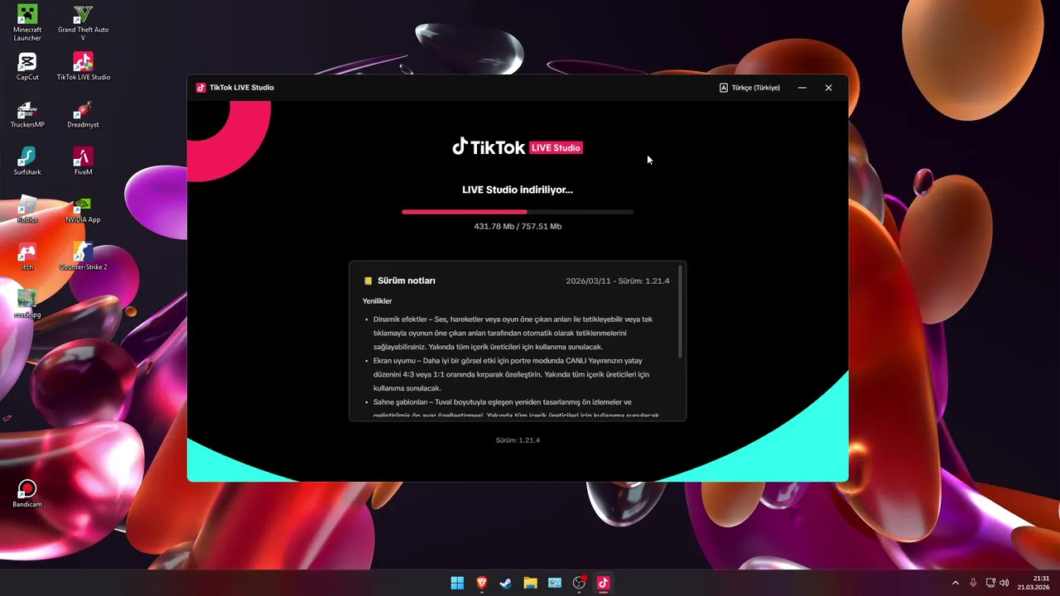Close the TikTok LIVE Studio window
Image resolution: width=1060 pixels, height=596 pixels.
828,88
